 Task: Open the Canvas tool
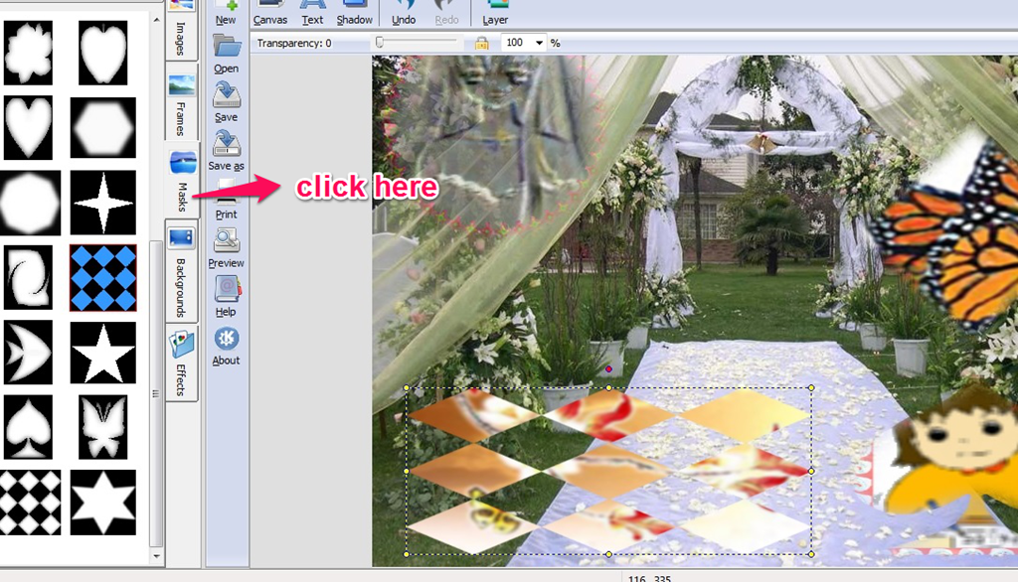coord(270,13)
